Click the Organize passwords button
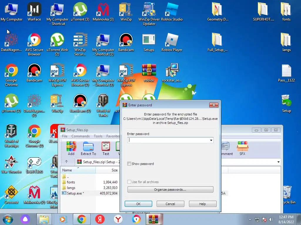 tap(170, 190)
